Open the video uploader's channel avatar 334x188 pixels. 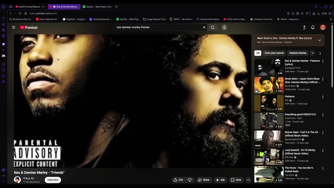[x=17, y=180]
